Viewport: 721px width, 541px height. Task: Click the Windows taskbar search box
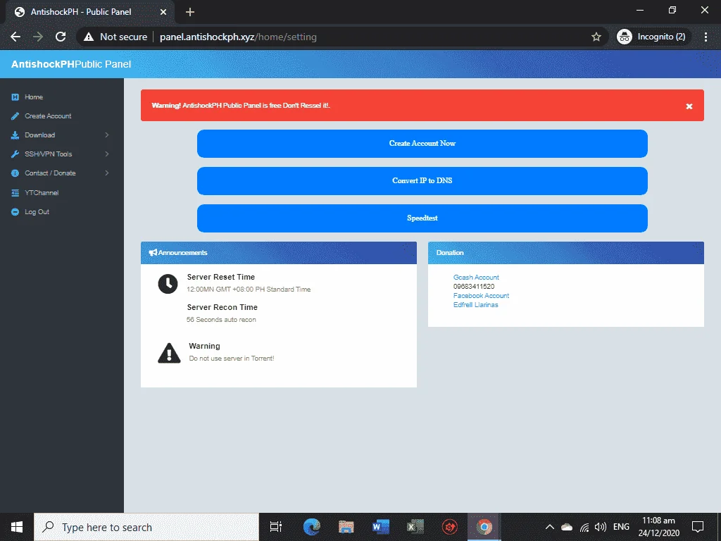click(146, 527)
